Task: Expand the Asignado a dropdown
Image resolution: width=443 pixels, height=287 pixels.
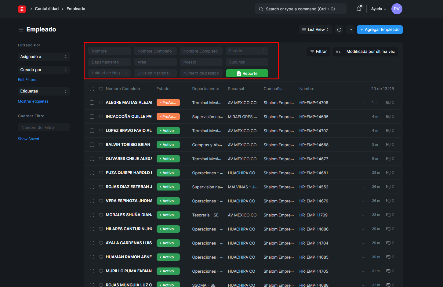Action: click(44, 57)
